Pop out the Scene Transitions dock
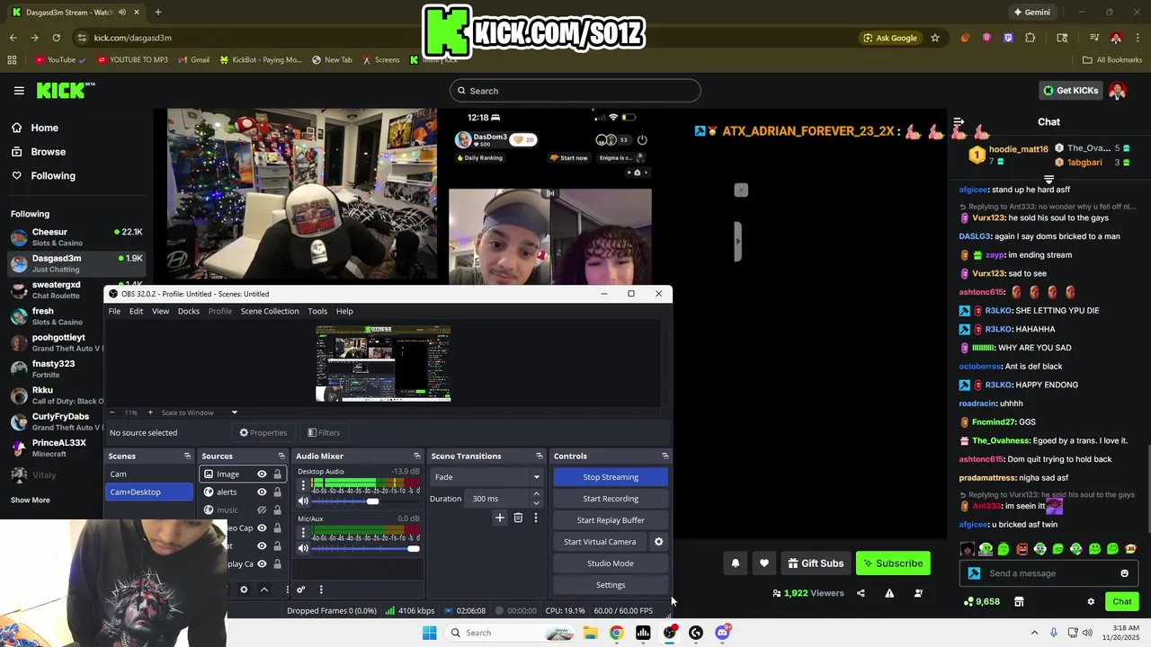The image size is (1151, 647). tap(540, 456)
